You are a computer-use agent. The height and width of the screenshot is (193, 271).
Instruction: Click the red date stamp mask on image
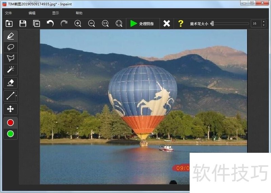click(x=181, y=168)
